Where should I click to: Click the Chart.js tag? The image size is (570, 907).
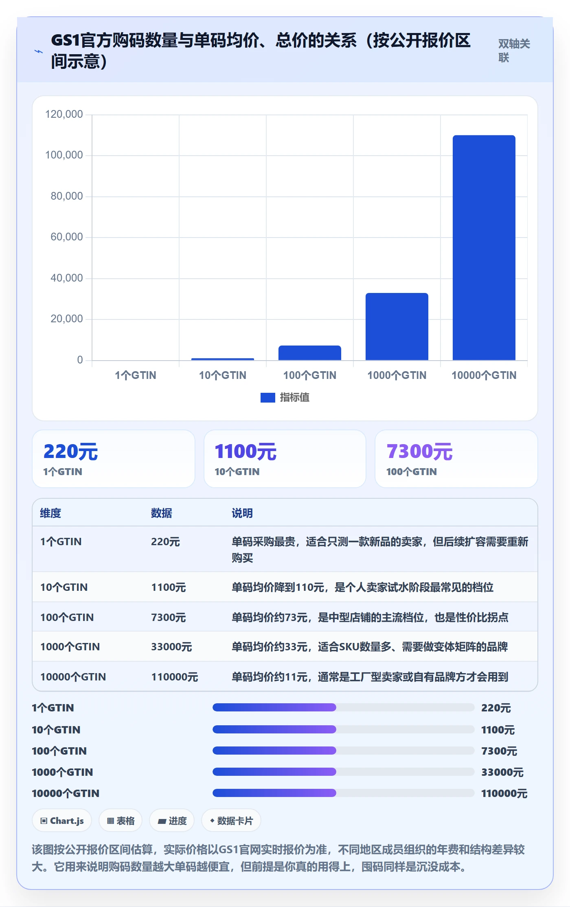(x=62, y=821)
